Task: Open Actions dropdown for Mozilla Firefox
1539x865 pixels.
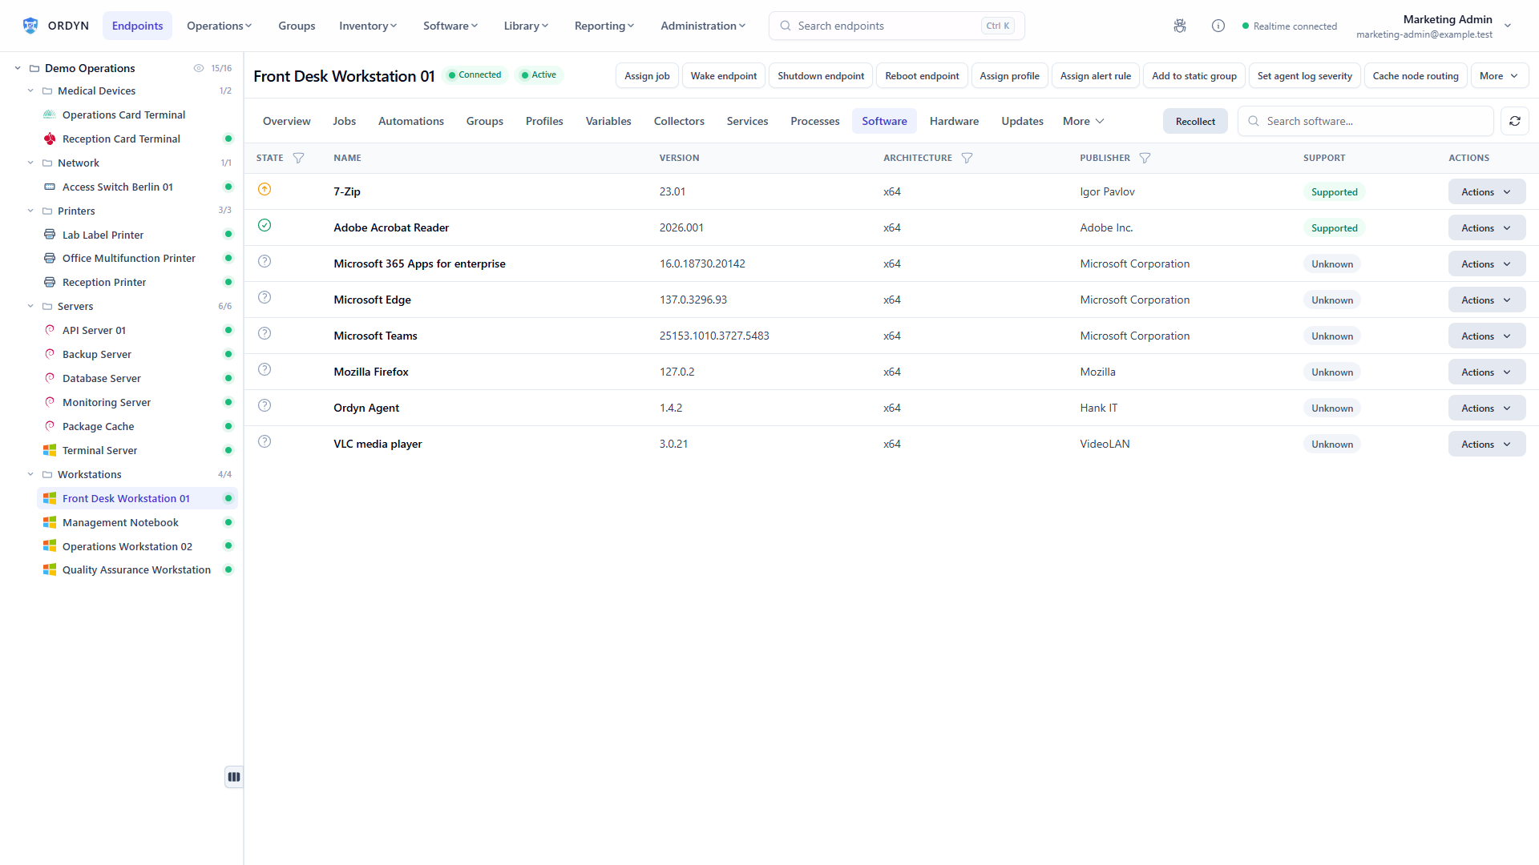Action: tap(1486, 372)
